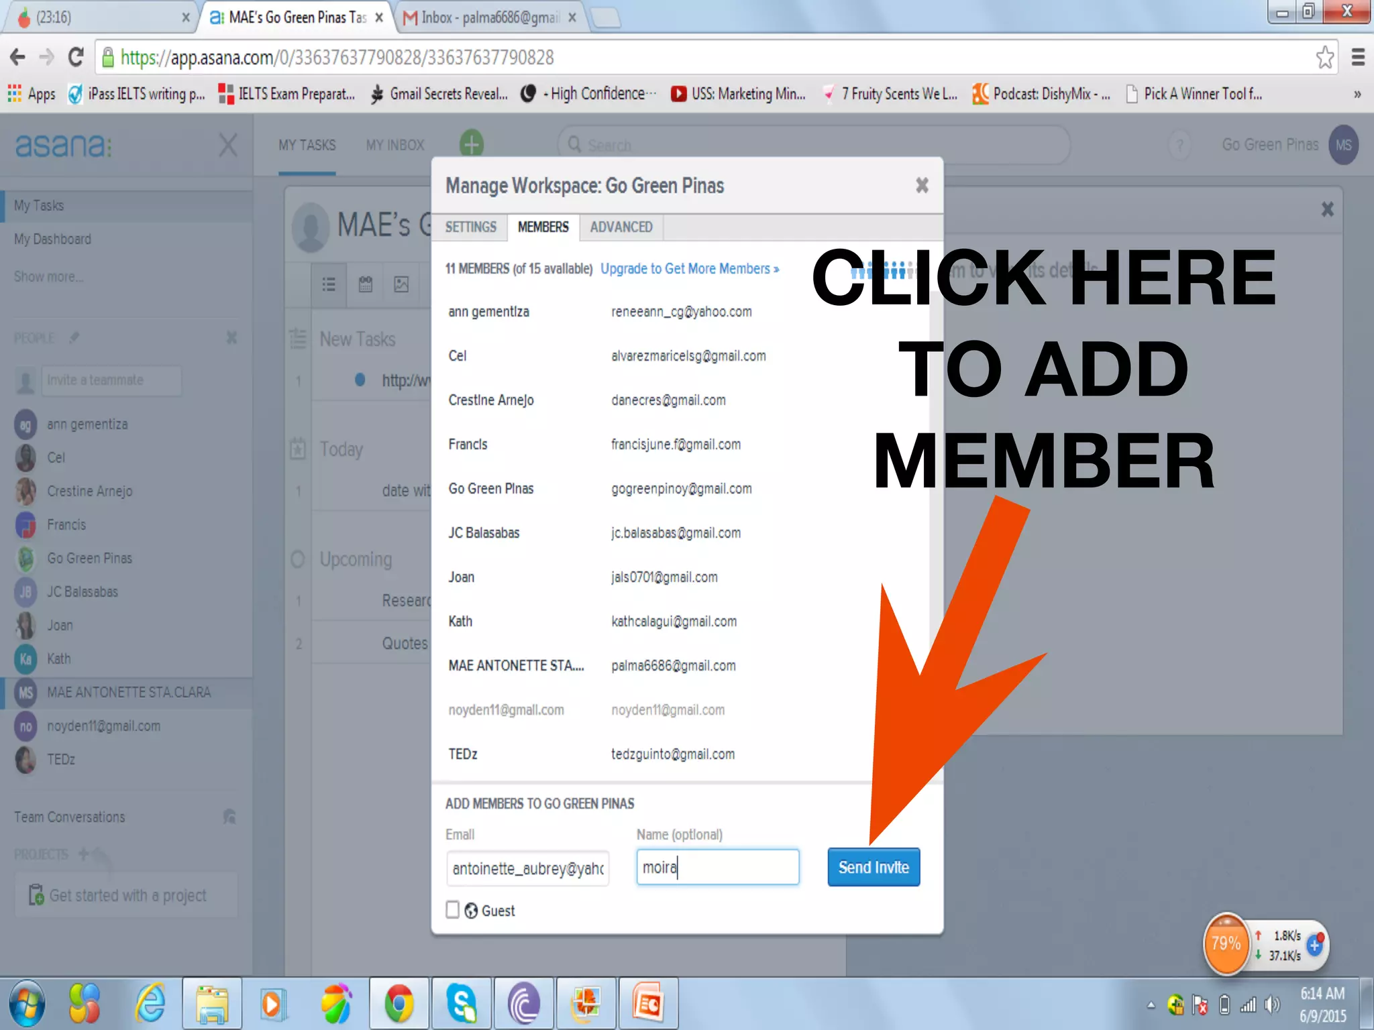Open a new browser tab
Screen dimensions: 1374x1030
[x=606, y=18]
